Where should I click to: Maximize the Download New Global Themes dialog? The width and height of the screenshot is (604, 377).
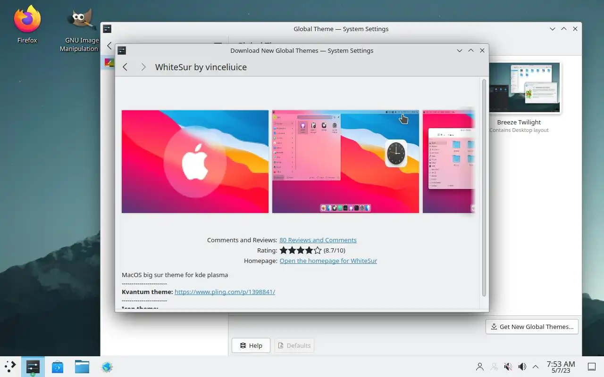471,50
